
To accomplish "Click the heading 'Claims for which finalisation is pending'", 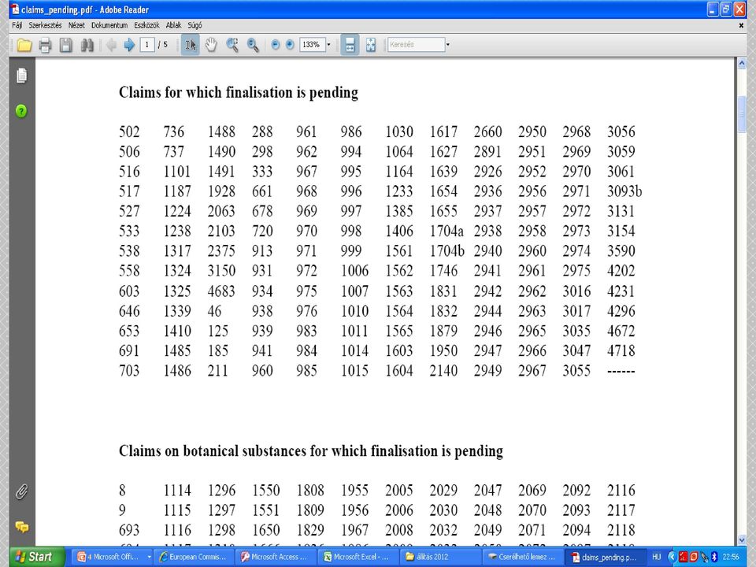I will (x=238, y=92).
